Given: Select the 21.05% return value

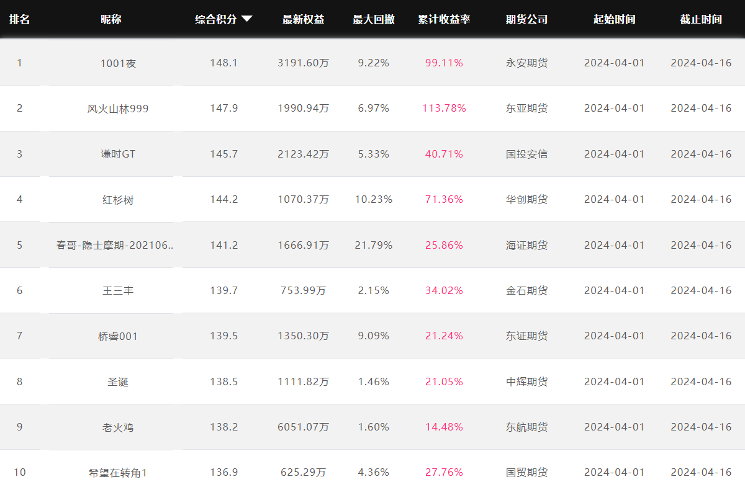Looking at the screenshot, I should tap(444, 381).
